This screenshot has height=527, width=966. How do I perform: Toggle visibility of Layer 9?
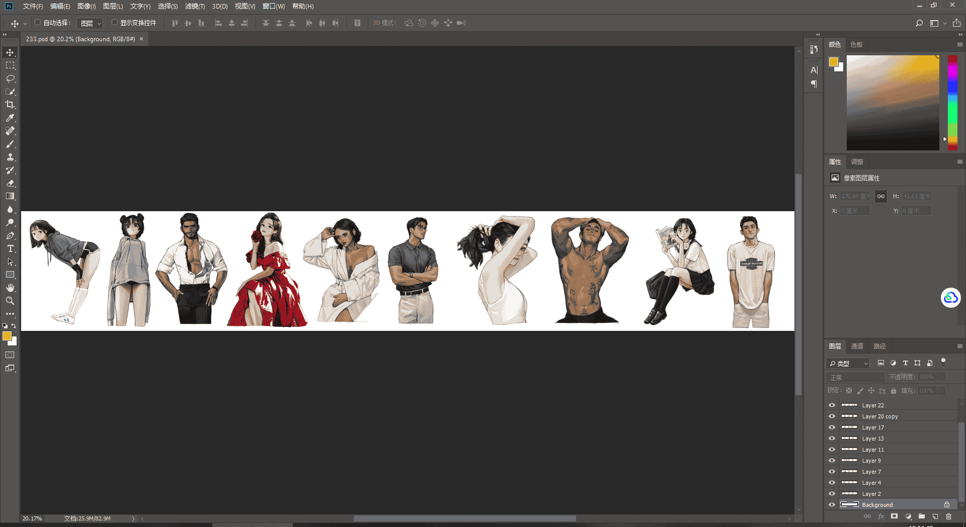832,461
